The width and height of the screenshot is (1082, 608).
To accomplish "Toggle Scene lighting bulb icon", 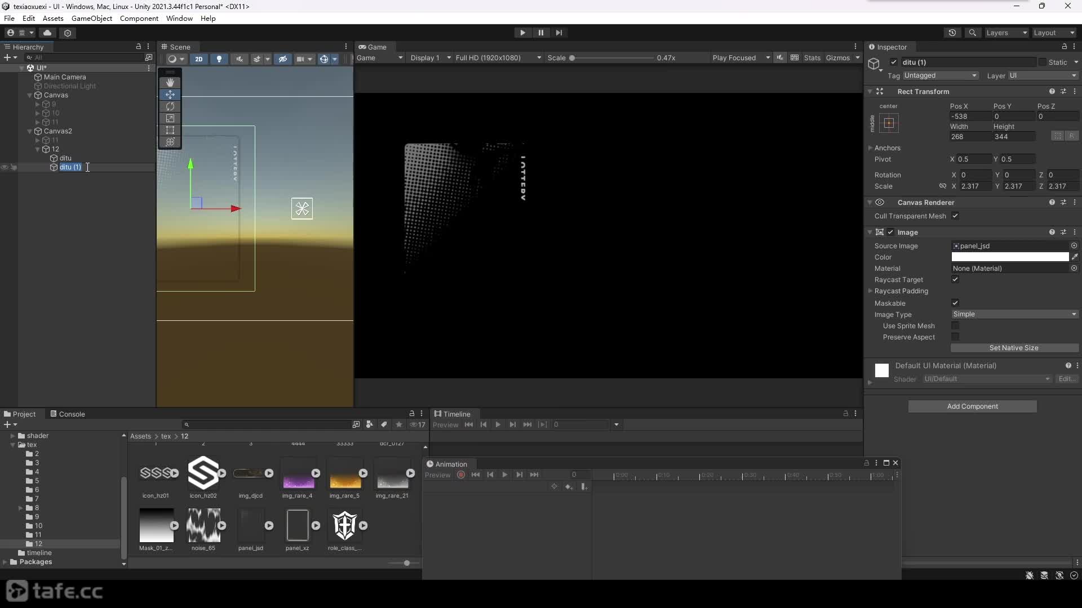I will [219, 59].
